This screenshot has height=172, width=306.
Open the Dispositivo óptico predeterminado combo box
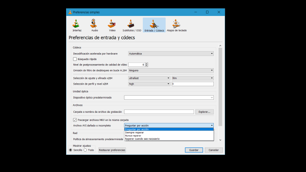click(x=169, y=98)
